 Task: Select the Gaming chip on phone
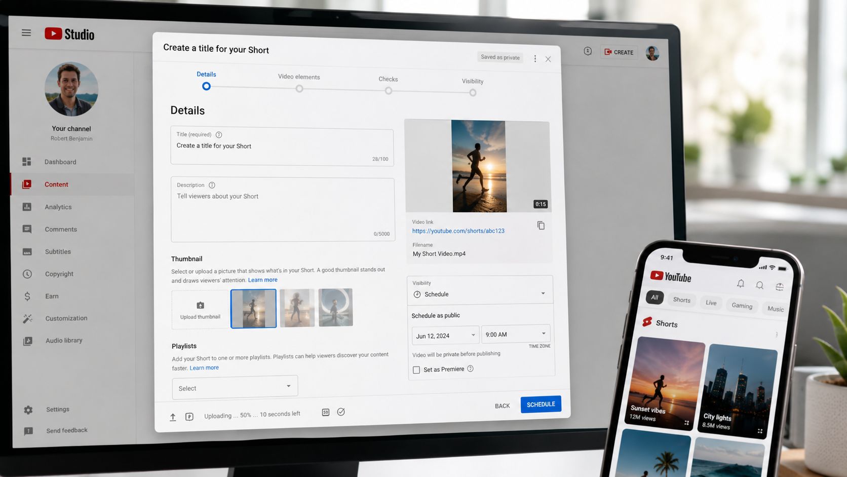pyautogui.click(x=742, y=306)
